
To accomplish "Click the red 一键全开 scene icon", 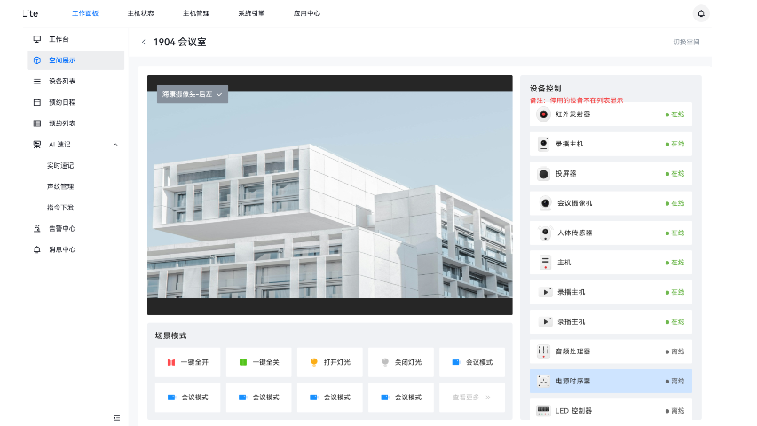I will (171, 362).
